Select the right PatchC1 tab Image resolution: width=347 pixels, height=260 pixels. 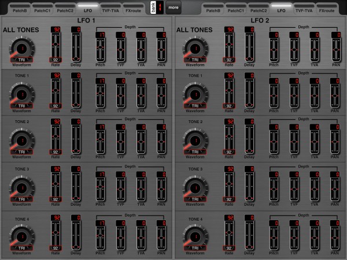point(236,9)
